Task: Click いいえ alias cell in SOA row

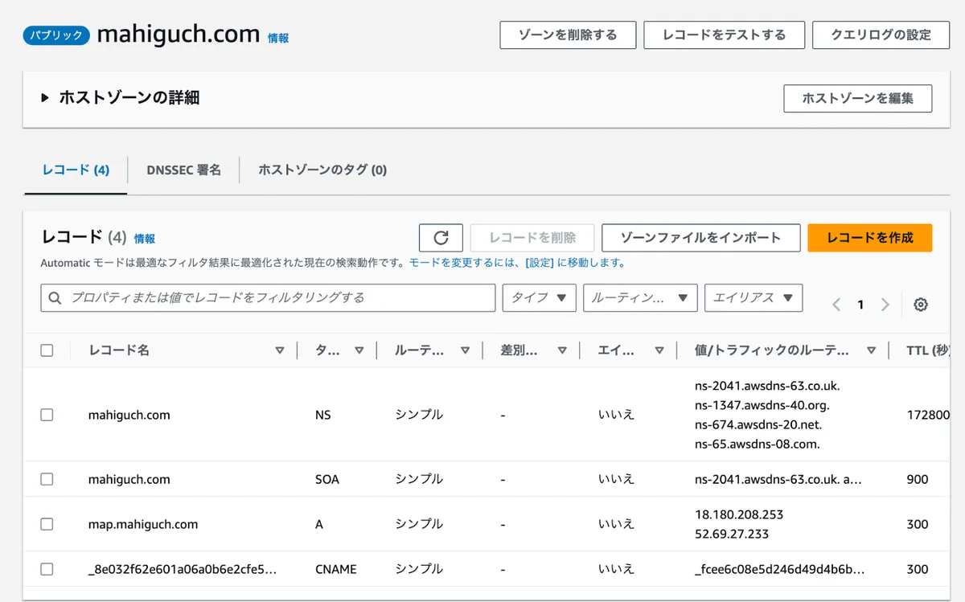Action: [x=616, y=479]
